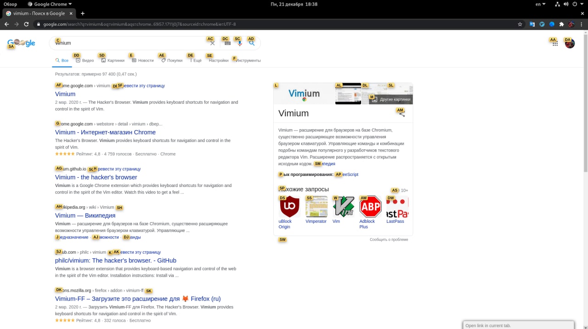Click the lock icon in the address bar
Image resolution: width=588 pixels, height=329 pixels.
pos(39,24)
